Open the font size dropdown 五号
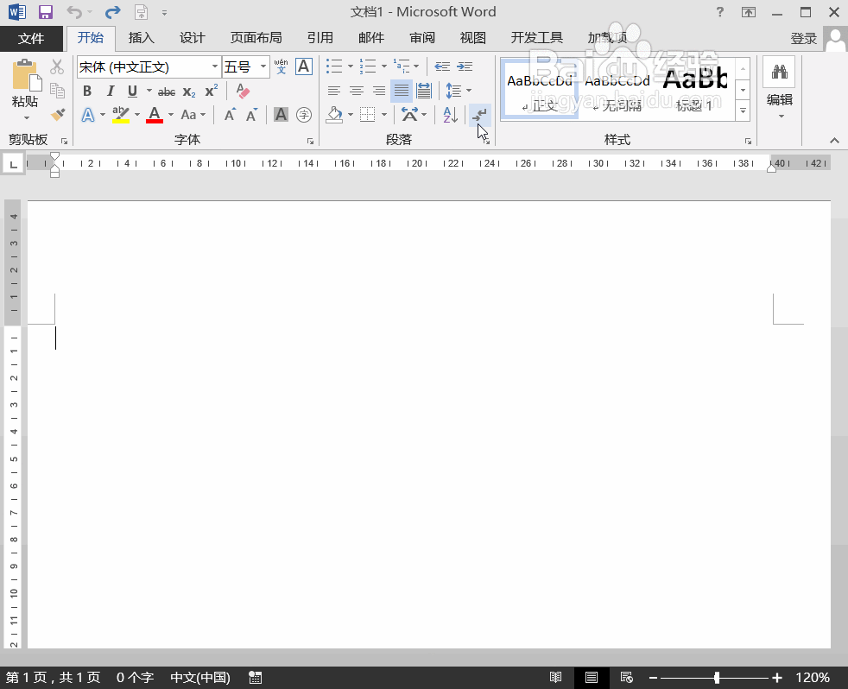Image resolution: width=848 pixels, height=689 pixels. 263,67
